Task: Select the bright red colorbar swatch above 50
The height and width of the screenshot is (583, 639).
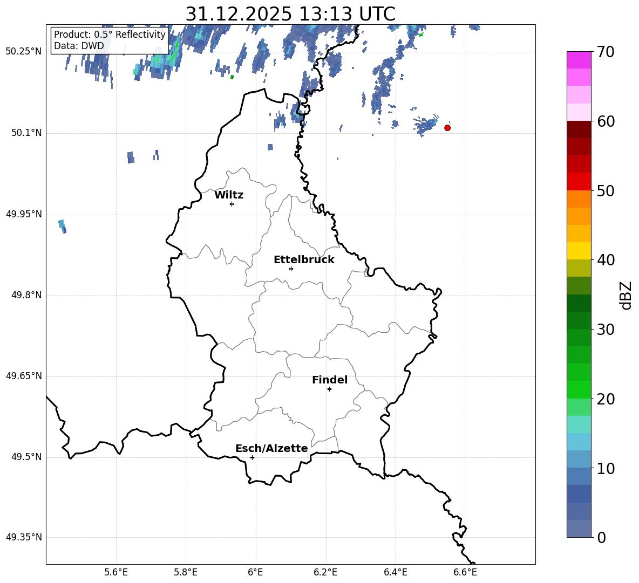Action: 579,181
